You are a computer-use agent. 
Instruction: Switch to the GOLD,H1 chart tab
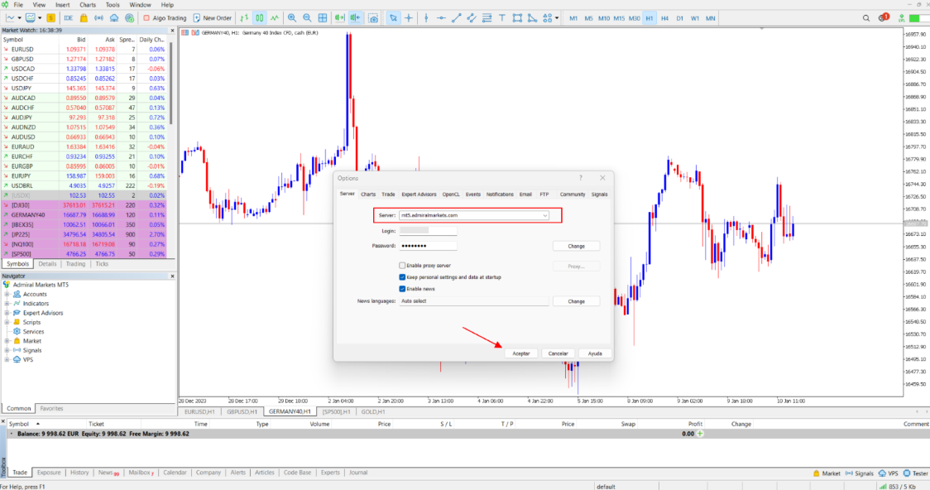click(373, 411)
